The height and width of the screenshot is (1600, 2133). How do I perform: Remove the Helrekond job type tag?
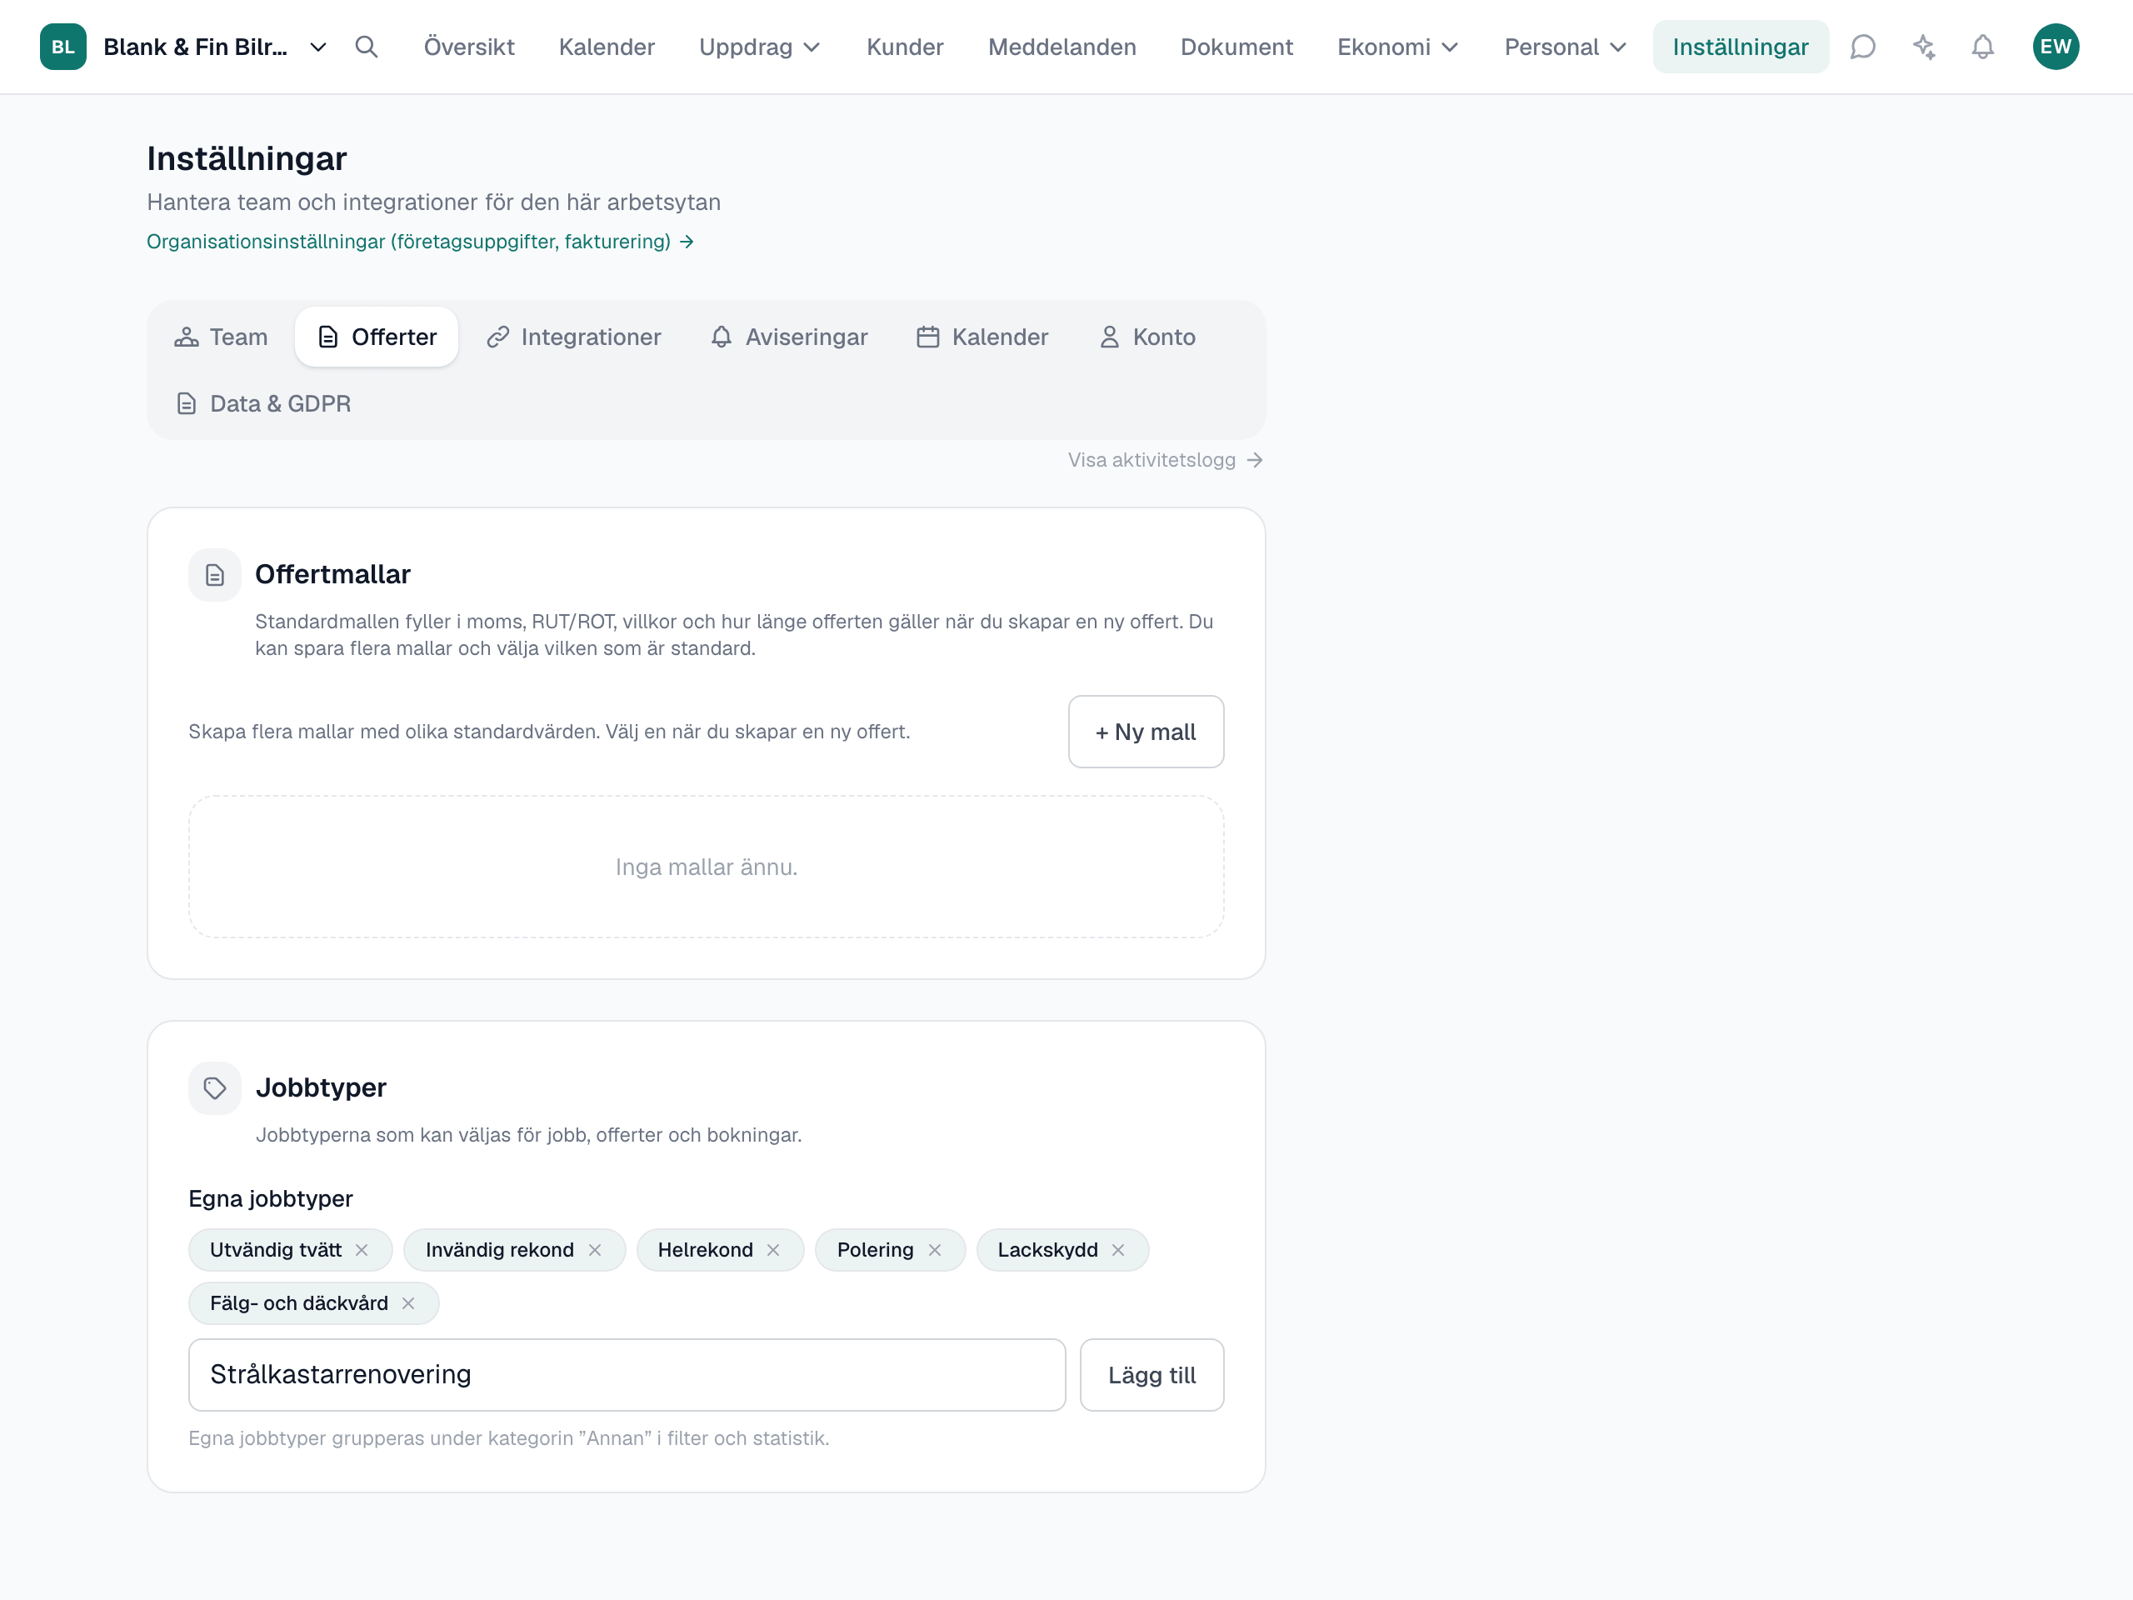(x=773, y=1250)
